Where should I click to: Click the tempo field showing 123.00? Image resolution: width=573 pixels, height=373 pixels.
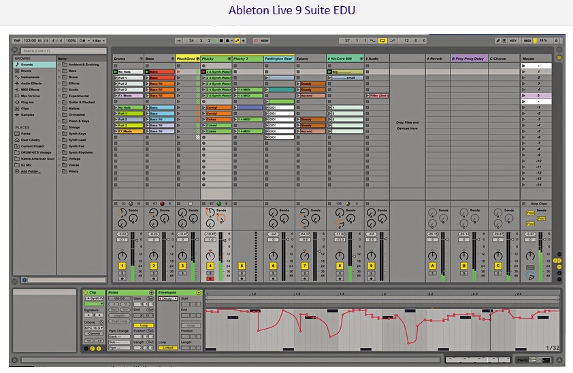coord(30,41)
